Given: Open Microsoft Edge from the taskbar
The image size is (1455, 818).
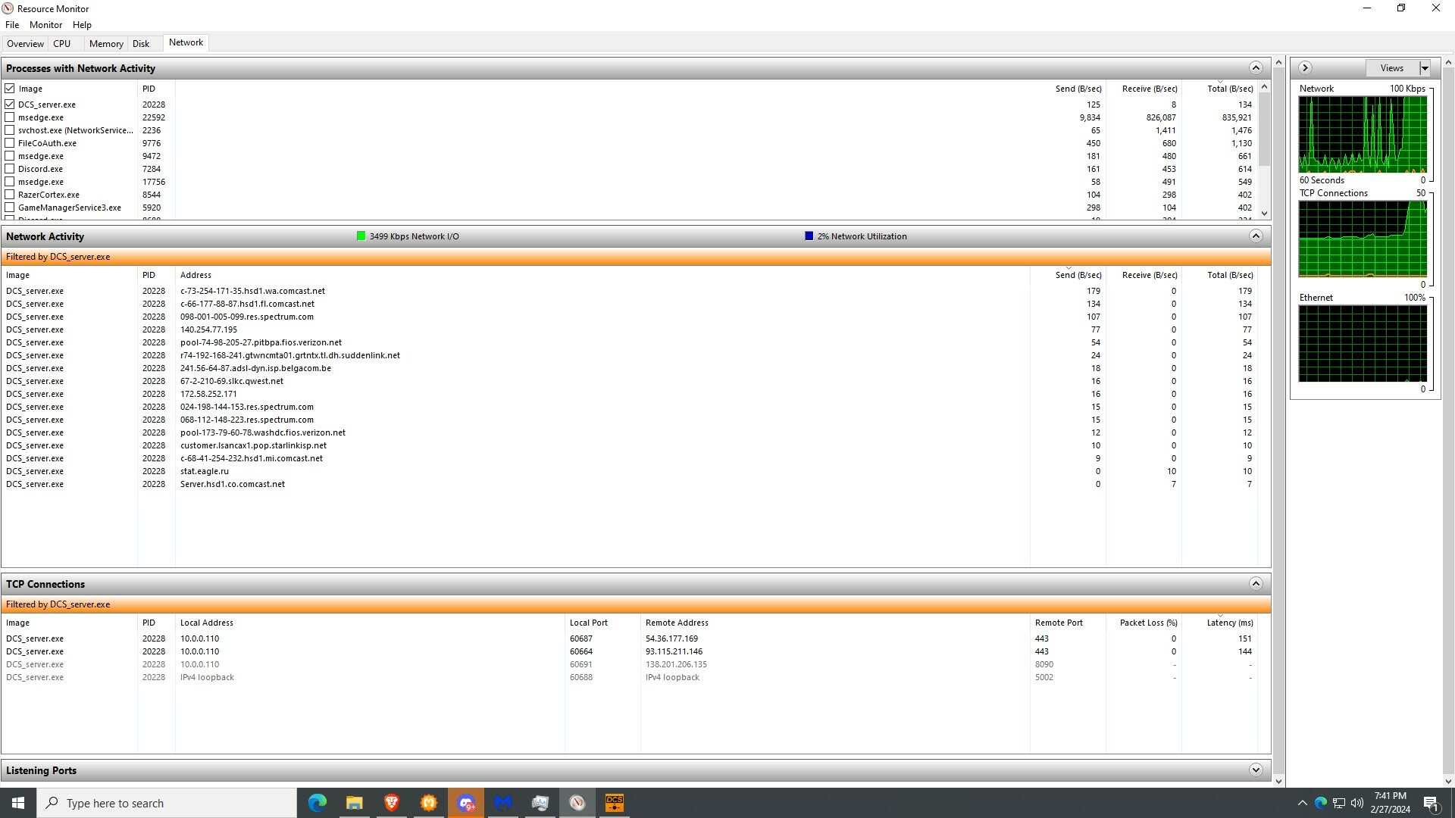Looking at the screenshot, I should point(318,803).
